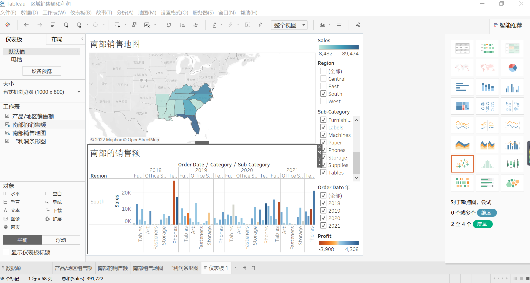The height and width of the screenshot is (283, 530).
Task: Click the swap rows and columns icon
Action: (x=169, y=25)
